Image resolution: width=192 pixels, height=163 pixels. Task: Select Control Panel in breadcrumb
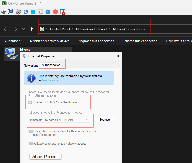pos(60,29)
